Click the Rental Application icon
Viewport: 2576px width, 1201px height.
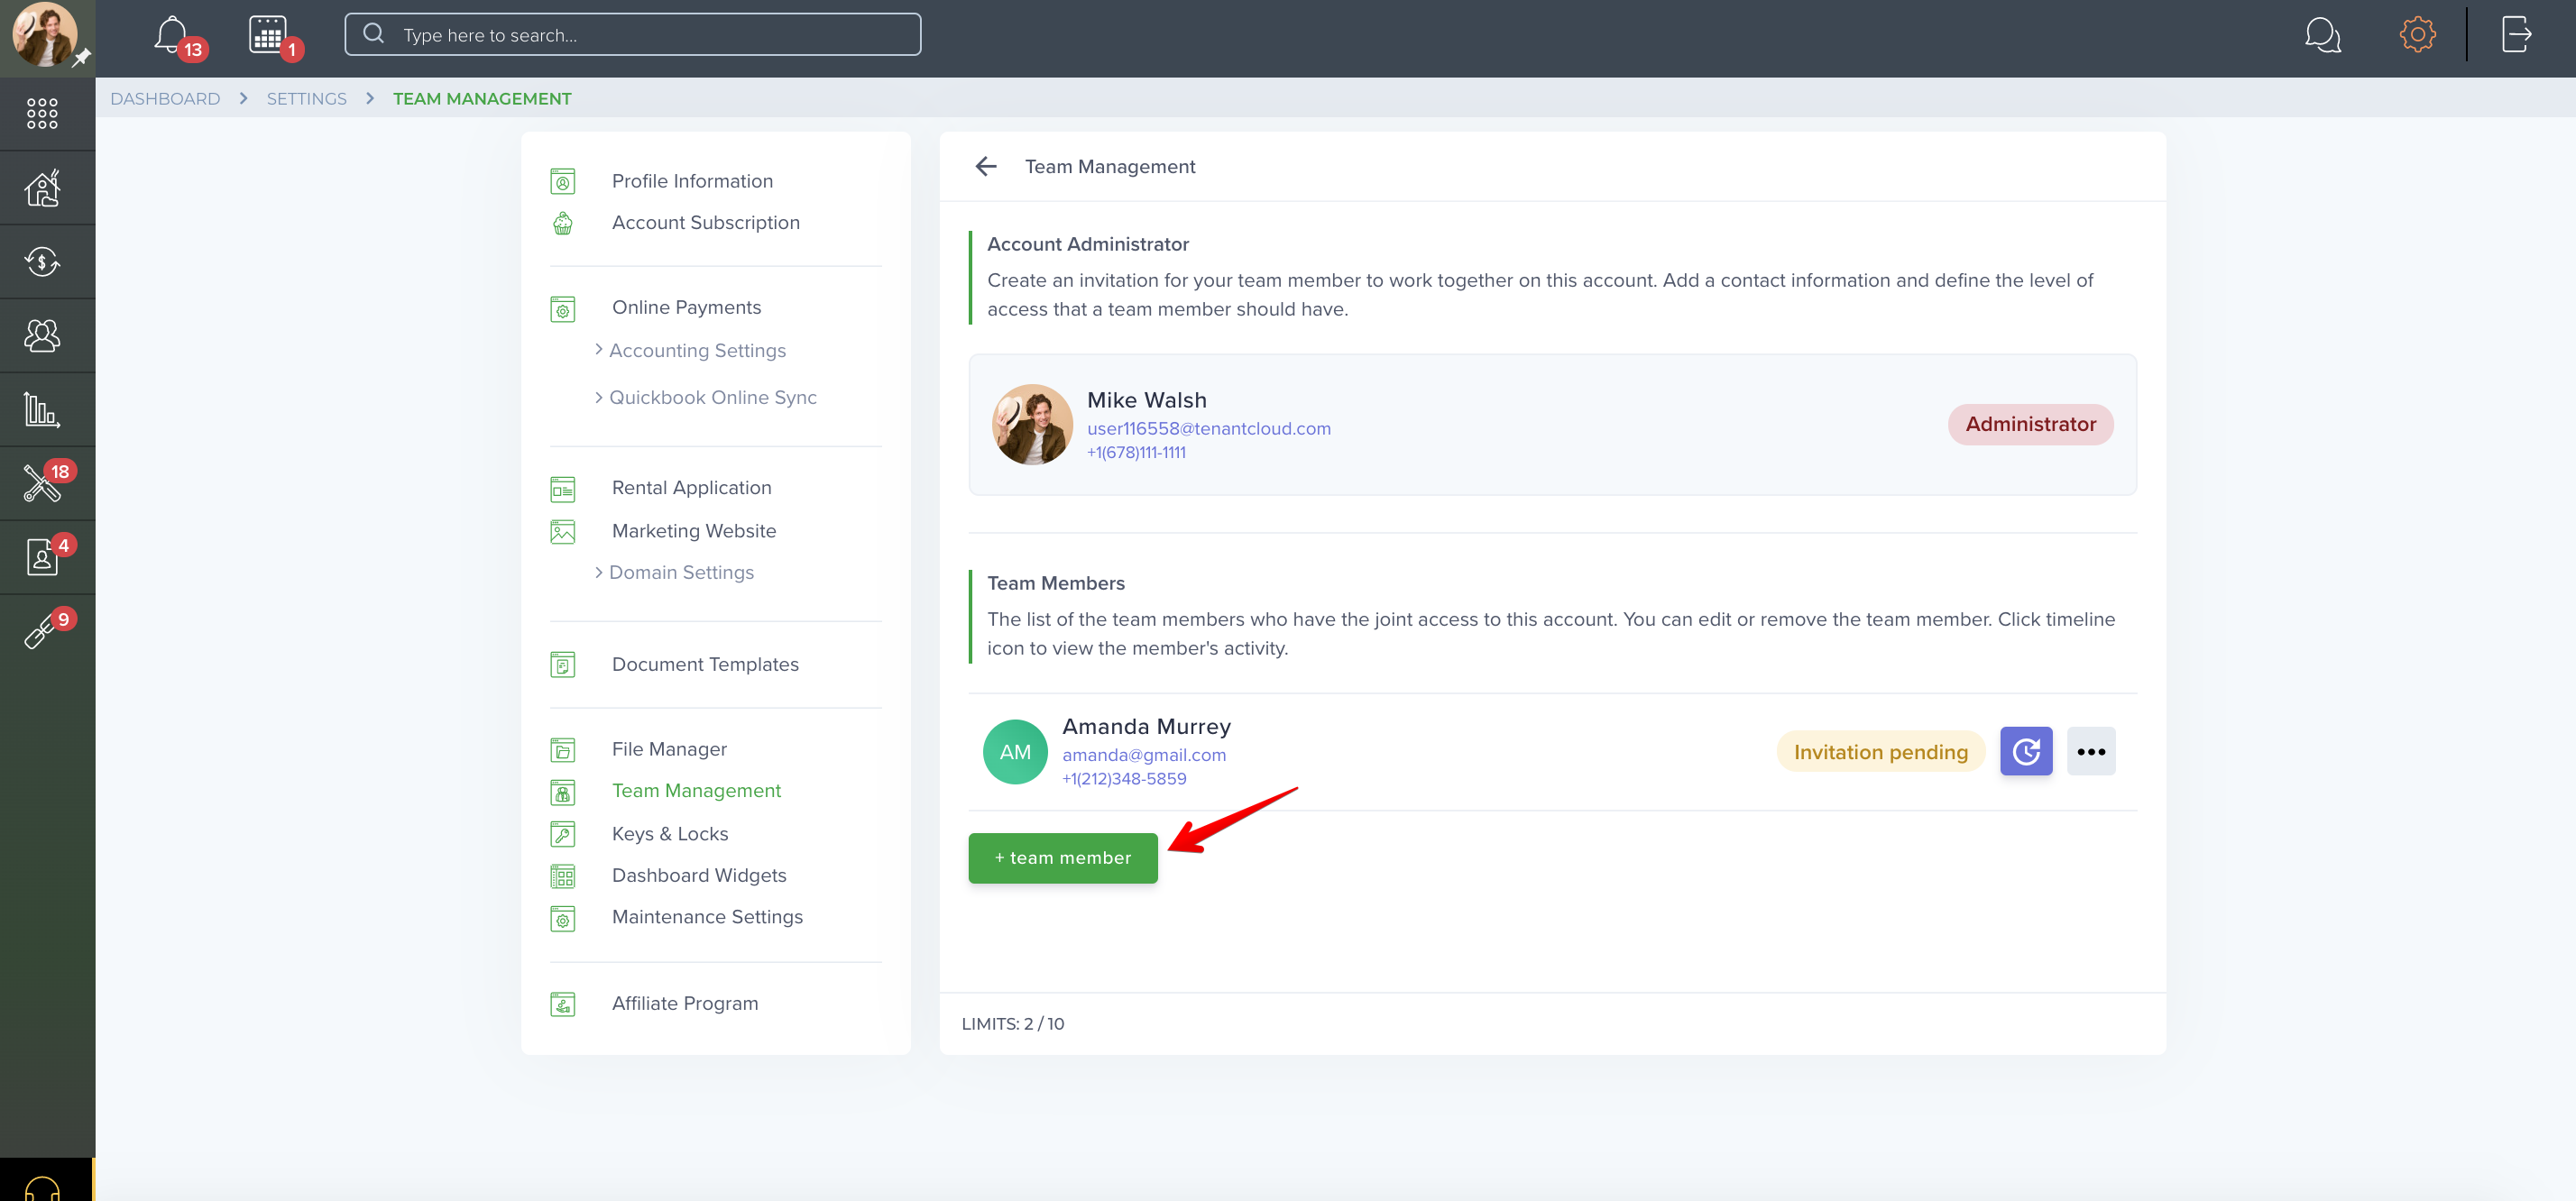tap(563, 489)
